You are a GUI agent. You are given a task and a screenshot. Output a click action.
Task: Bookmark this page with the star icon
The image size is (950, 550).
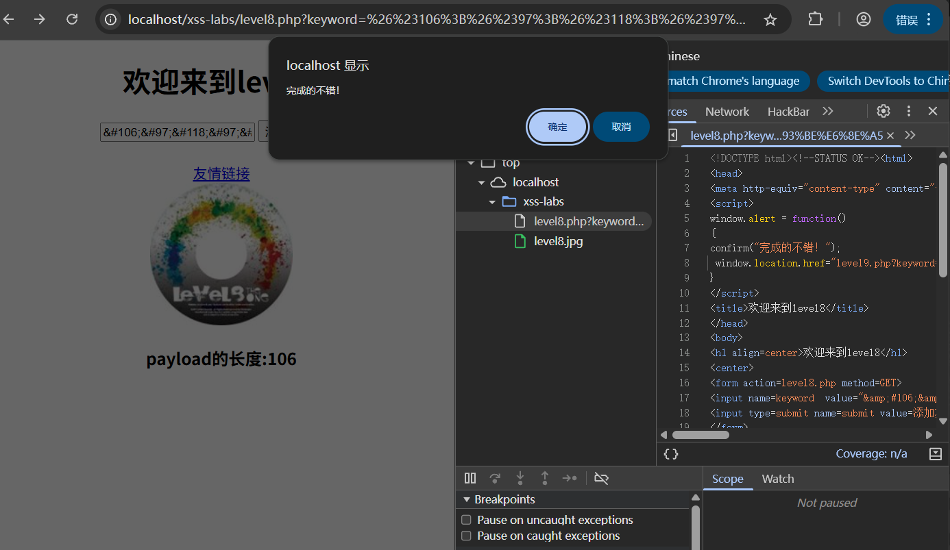[x=770, y=20]
